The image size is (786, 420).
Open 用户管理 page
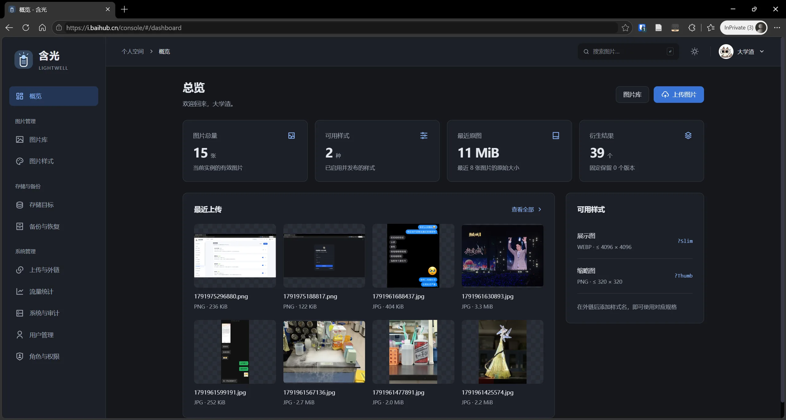pos(54,335)
